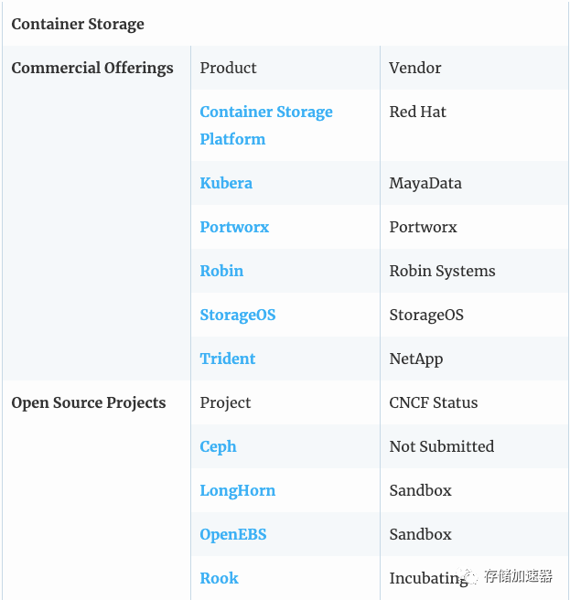Click the Rook project link
The height and width of the screenshot is (600, 570).
click(x=219, y=578)
